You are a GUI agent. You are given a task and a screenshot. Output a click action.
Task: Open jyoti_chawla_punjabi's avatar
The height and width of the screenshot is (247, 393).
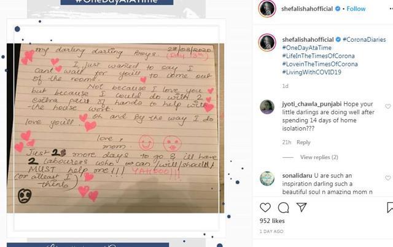267,107
